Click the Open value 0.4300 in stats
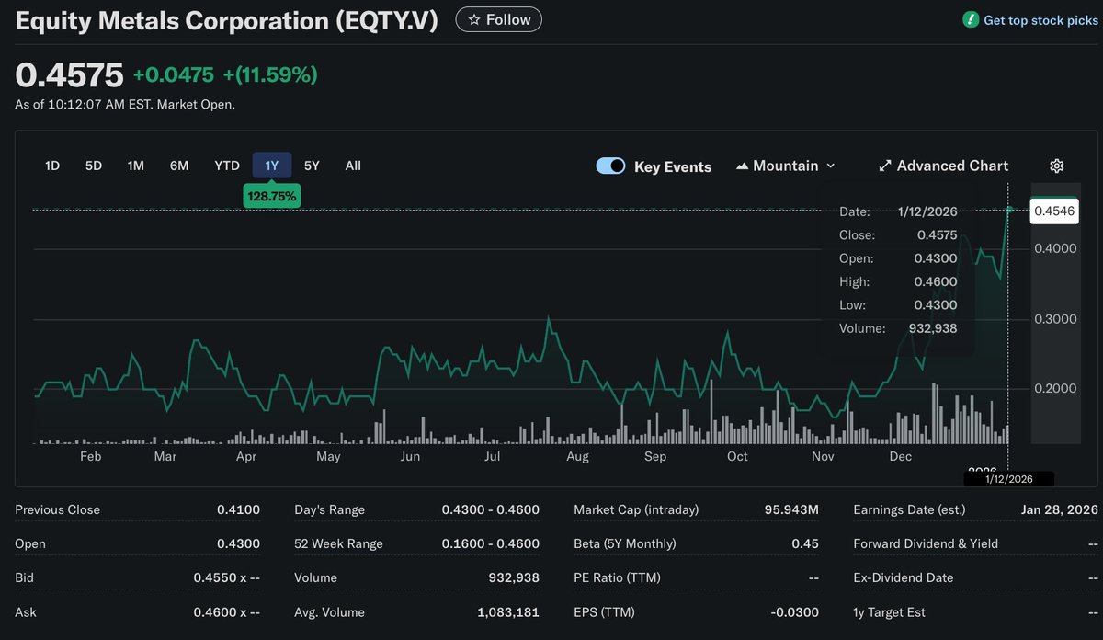The height and width of the screenshot is (640, 1103). coord(238,543)
